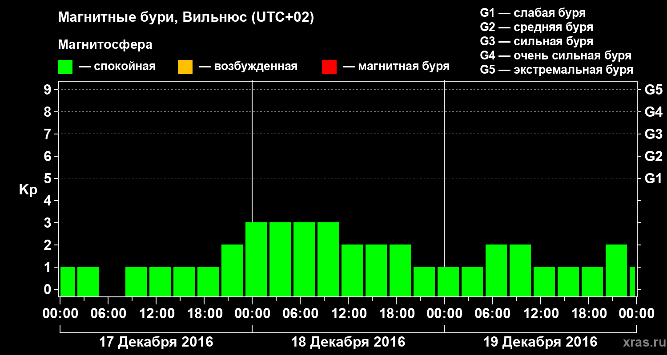Click the 'G1 — слабая буря' legend line
This screenshot has width=667, height=355.
(533, 12)
